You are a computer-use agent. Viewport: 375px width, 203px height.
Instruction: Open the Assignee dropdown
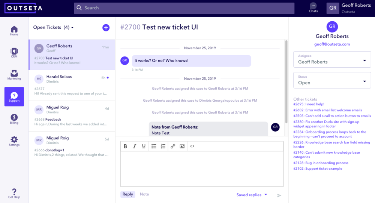pyautogui.click(x=332, y=60)
